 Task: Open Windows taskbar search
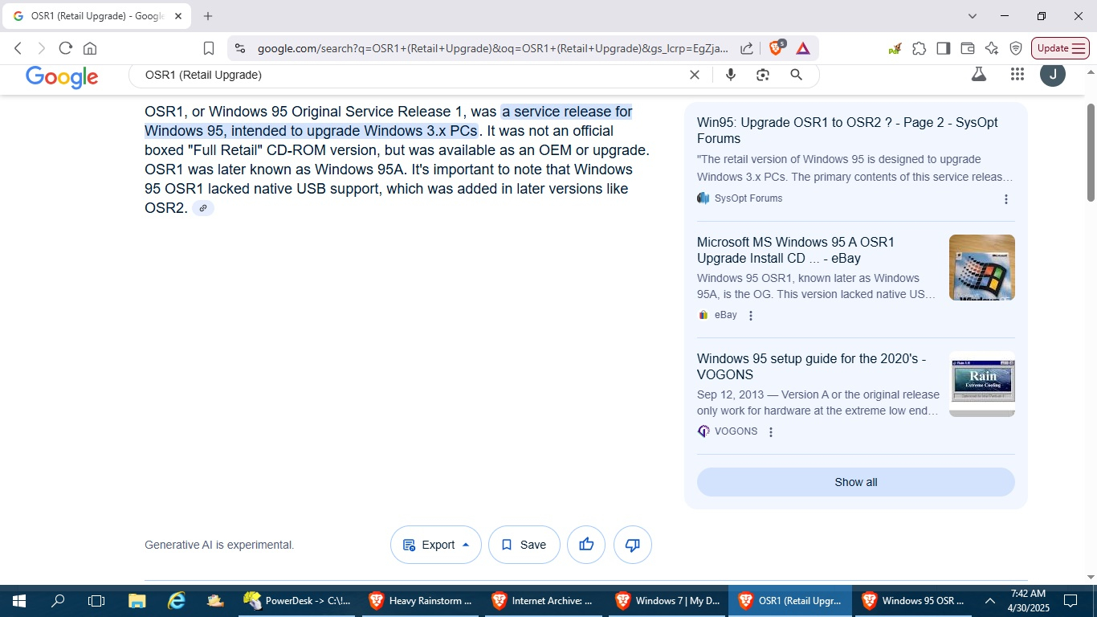pyautogui.click(x=58, y=601)
